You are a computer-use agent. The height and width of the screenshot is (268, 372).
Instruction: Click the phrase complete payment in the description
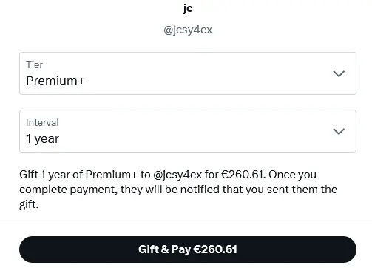click(x=68, y=190)
